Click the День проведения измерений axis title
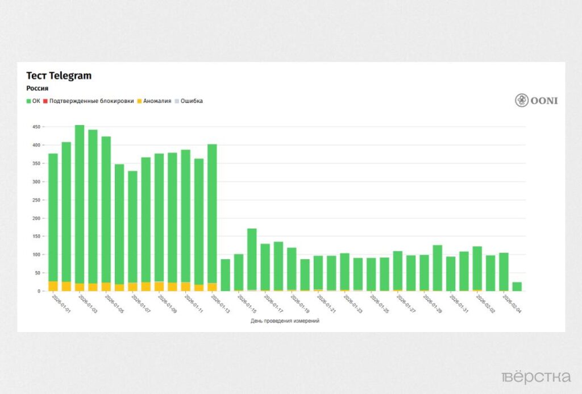 pyautogui.click(x=285, y=321)
